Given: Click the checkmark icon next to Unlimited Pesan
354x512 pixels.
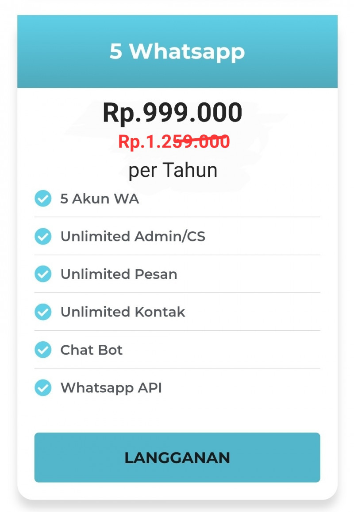Looking at the screenshot, I should coord(43,274).
